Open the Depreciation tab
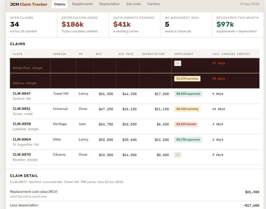This screenshot has height=209, width=266. point(109,4)
